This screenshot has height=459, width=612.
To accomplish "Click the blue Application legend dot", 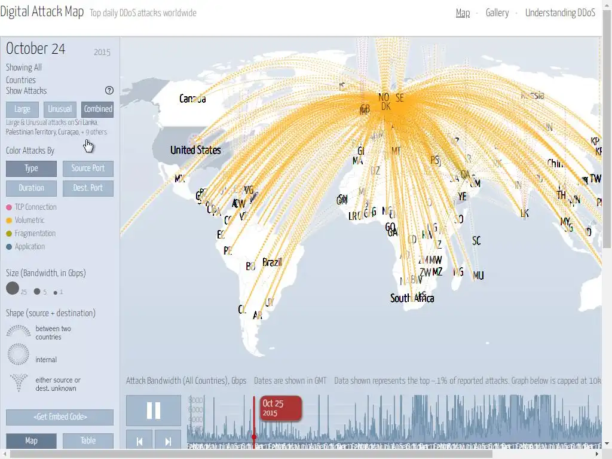I will point(9,247).
